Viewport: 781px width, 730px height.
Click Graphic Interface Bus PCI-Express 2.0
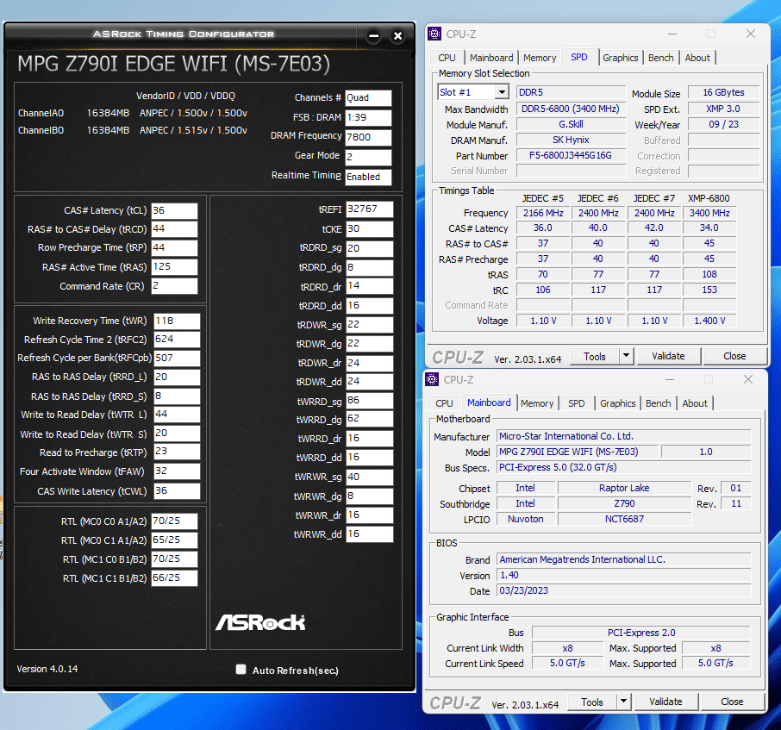point(641,633)
